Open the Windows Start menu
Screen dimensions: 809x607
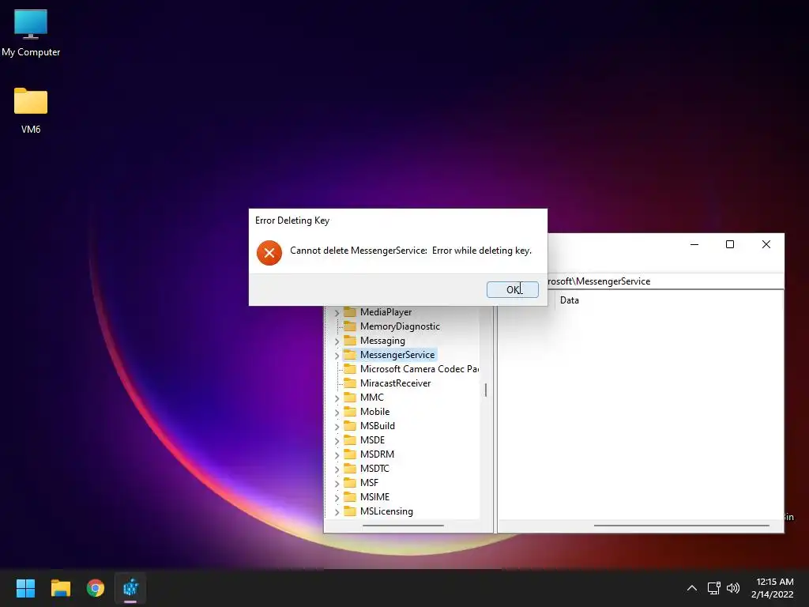25,588
